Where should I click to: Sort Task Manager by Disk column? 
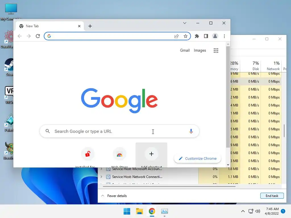point(250,66)
